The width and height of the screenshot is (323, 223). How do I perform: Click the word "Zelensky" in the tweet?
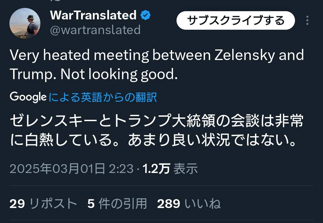[x=245, y=55]
